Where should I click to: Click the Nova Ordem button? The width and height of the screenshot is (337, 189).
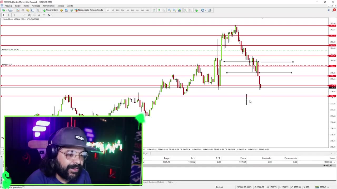coord(50,10)
